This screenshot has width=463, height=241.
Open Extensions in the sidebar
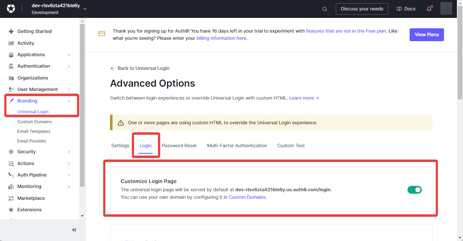29,210
